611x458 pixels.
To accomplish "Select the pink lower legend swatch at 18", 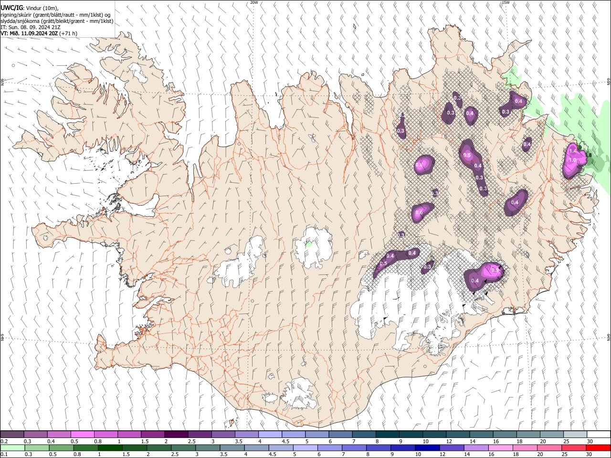I will click(525, 448).
